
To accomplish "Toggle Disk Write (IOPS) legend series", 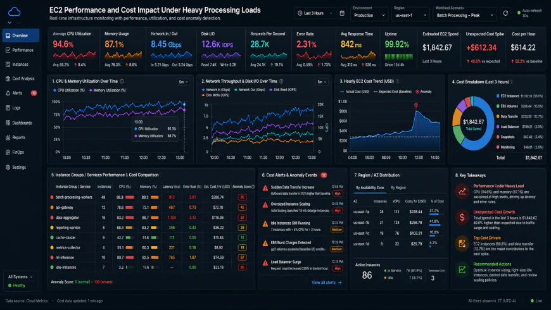I will [x=215, y=95].
